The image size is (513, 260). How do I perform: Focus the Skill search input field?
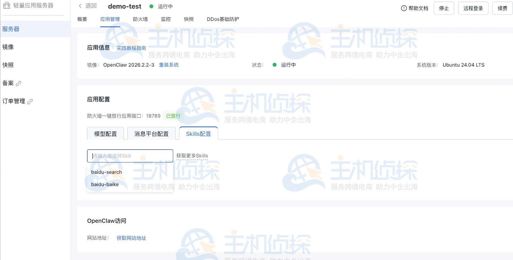[130, 156]
